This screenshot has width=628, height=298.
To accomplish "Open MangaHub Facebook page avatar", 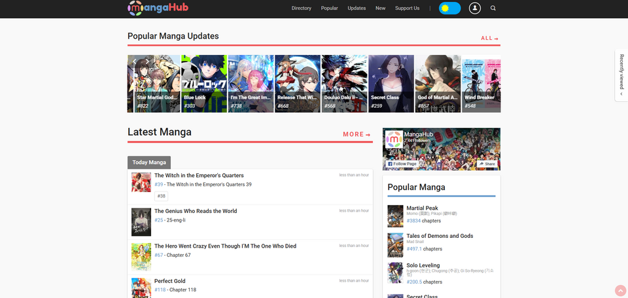I will click(394, 139).
